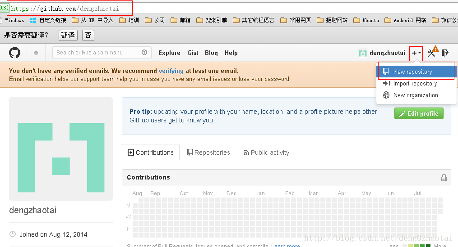Open the Help link

point(231,53)
